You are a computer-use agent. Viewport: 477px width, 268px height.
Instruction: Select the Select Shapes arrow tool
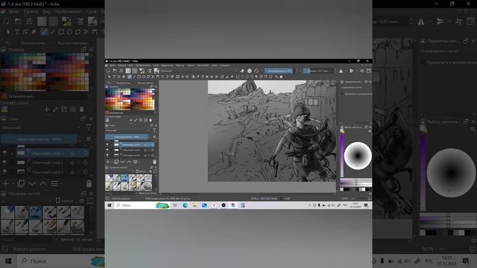(x=109, y=77)
